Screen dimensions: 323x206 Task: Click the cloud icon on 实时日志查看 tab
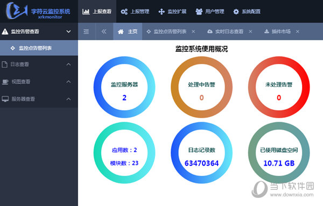tap(210, 32)
